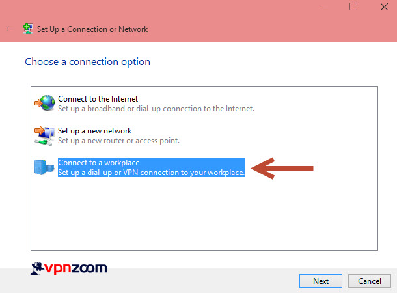Click the Cancel button
This screenshot has height=293, width=397.
click(370, 281)
